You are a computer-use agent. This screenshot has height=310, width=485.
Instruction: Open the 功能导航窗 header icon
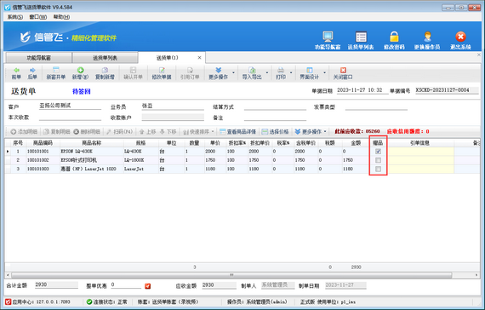(x=328, y=37)
